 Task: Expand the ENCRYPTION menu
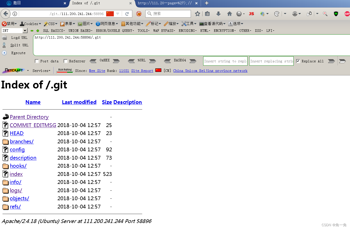click(x=225, y=31)
